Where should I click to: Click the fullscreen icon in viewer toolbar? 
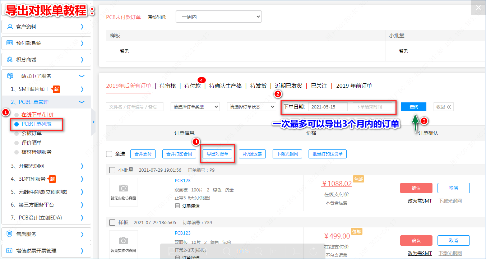pyautogui.click(x=297, y=251)
